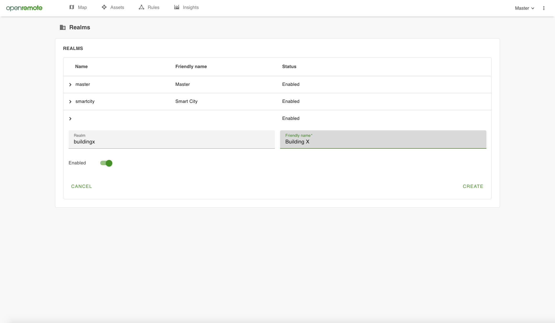The height and width of the screenshot is (323, 555).
Task: Focus the Friendly name field
Action: (383, 141)
